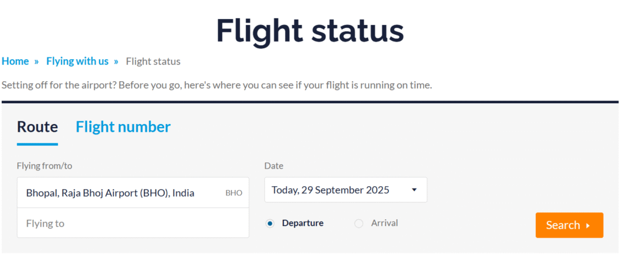Viewport: 625px width, 254px height.
Task: Open the Flying with us breadcrumb link
Action: [x=78, y=61]
